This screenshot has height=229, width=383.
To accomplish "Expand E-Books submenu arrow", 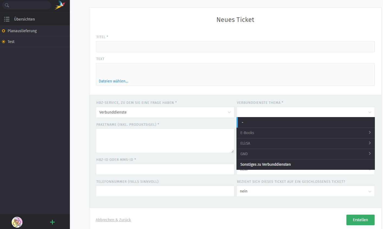I will coord(369,132).
